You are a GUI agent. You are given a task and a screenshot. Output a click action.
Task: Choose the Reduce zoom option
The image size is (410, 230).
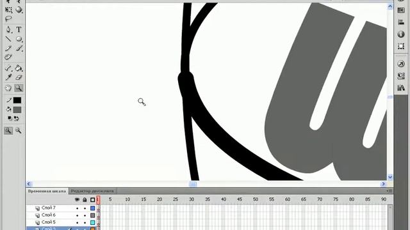[x=19, y=130]
